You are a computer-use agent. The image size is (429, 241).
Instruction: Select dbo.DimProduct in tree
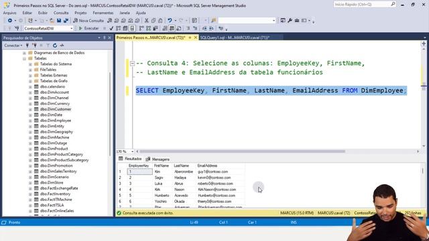coord(54,149)
